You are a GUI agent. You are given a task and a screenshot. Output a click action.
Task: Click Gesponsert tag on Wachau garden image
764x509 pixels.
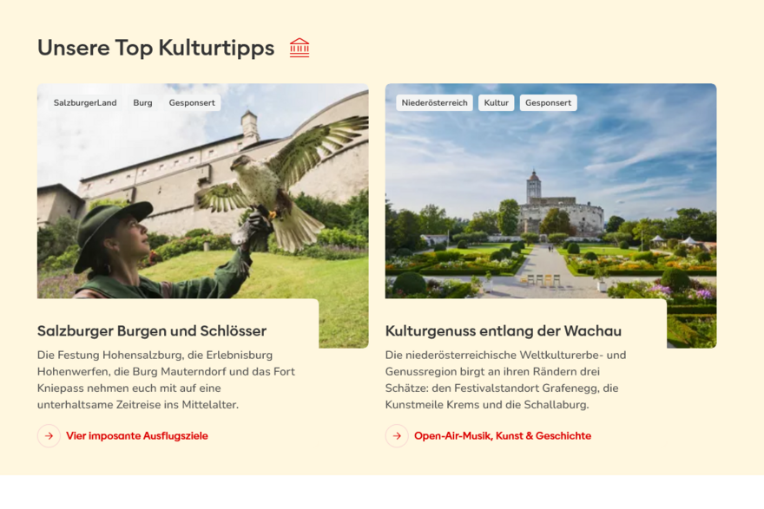coord(548,102)
